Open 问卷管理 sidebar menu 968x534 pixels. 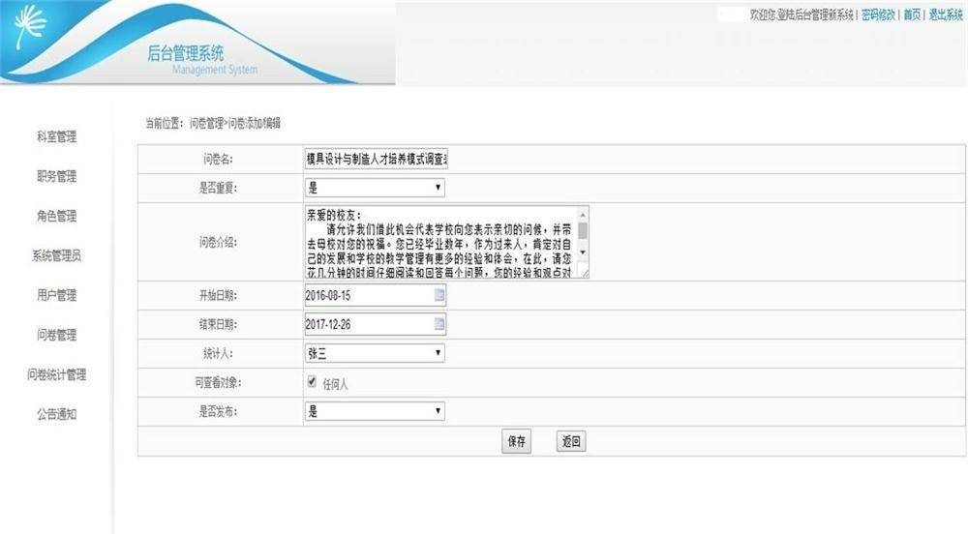pyautogui.click(x=57, y=335)
